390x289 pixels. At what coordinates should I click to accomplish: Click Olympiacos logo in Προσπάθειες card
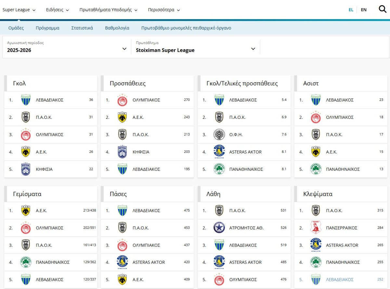[x=122, y=100]
